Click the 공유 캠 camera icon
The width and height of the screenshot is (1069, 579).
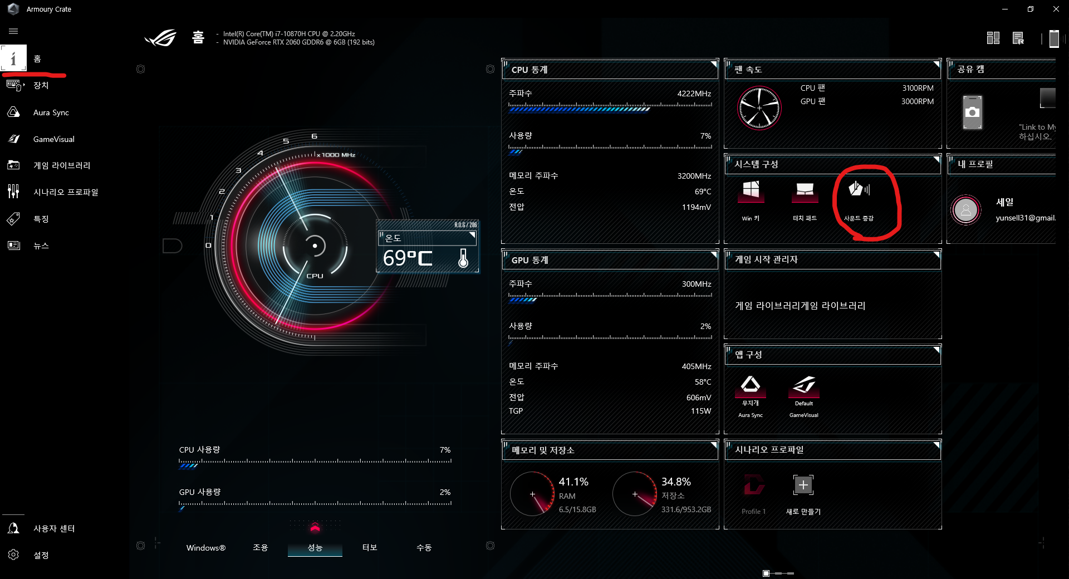coord(973,112)
